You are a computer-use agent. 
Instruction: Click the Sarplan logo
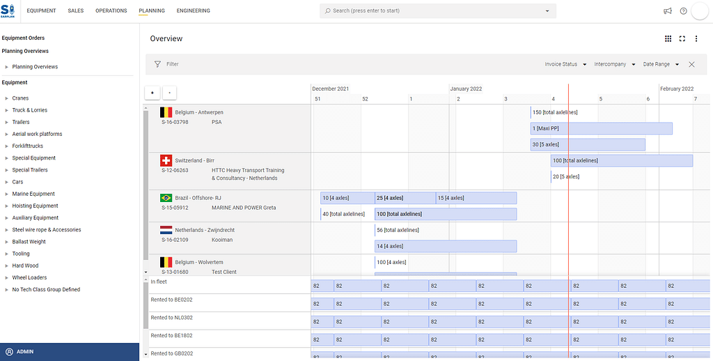coord(9,11)
